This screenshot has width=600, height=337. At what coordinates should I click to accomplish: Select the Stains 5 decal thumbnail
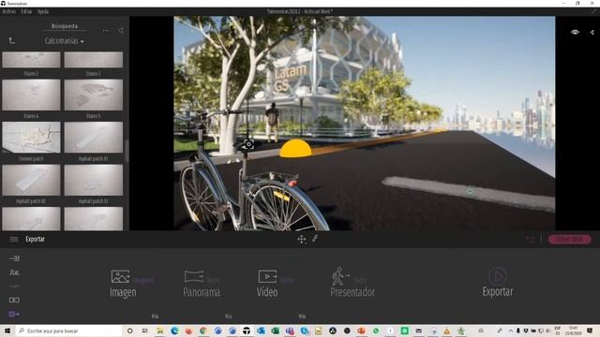coord(94,95)
